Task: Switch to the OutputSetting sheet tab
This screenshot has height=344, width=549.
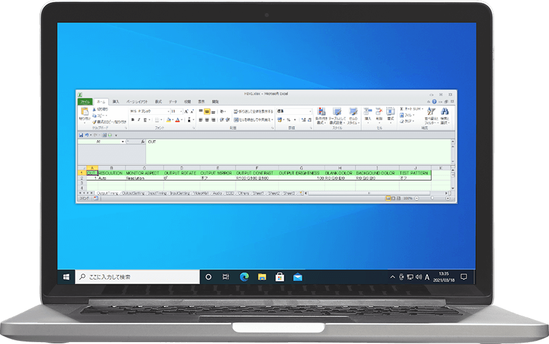Action: [x=133, y=193]
